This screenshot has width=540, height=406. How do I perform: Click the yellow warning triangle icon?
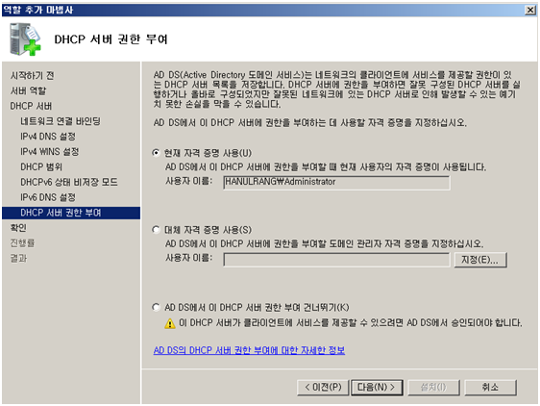tap(170, 323)
